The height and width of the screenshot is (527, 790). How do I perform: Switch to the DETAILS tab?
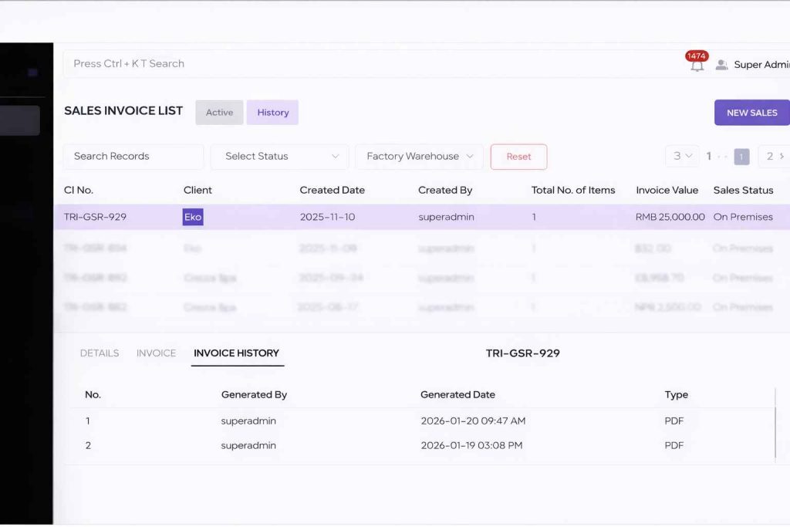pyautogui.click(x=99, y=353)
